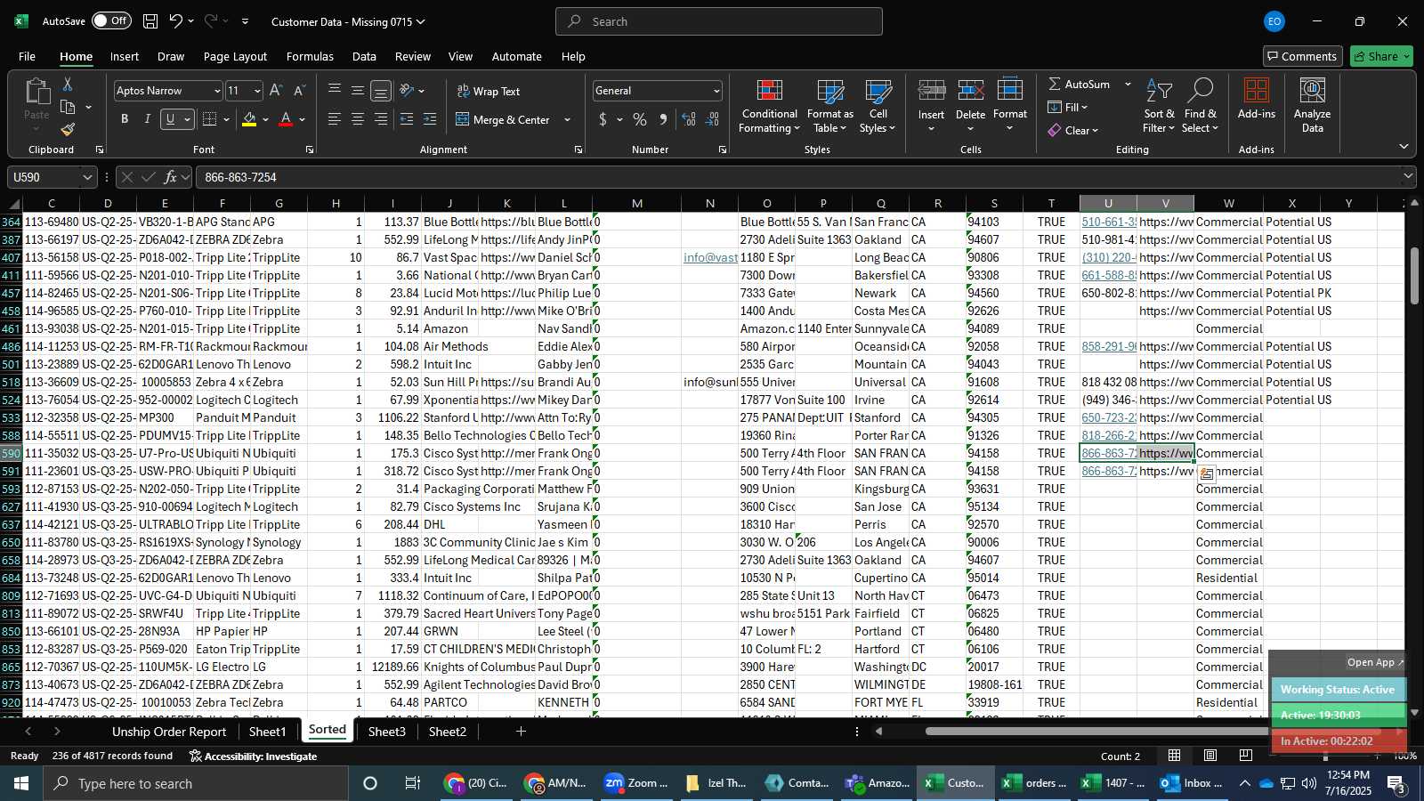This screenshot has height=801, width=1424.
Task: Click the Undo arrow icon
Action: click(x=175, y=21)
